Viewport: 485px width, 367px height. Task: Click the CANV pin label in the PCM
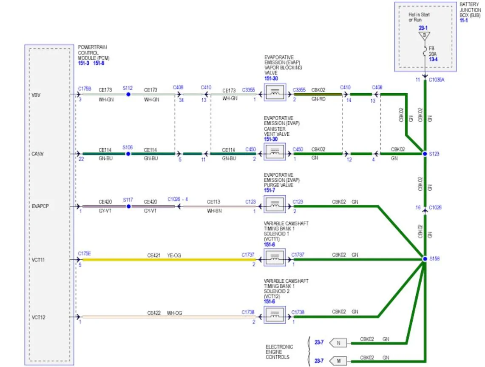(x=37, y=154)
